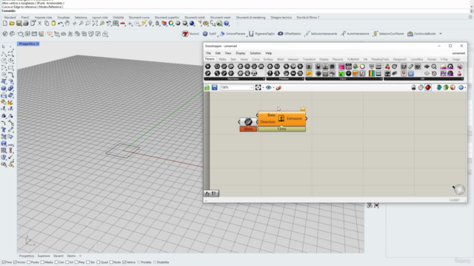Click the SelezioniConNome button
Screen dimensions: 474x266
388,34
